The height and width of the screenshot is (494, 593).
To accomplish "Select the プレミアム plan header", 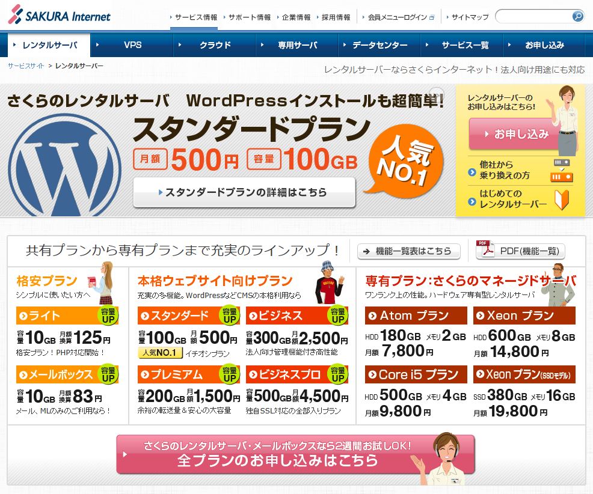I will [188, 374].
